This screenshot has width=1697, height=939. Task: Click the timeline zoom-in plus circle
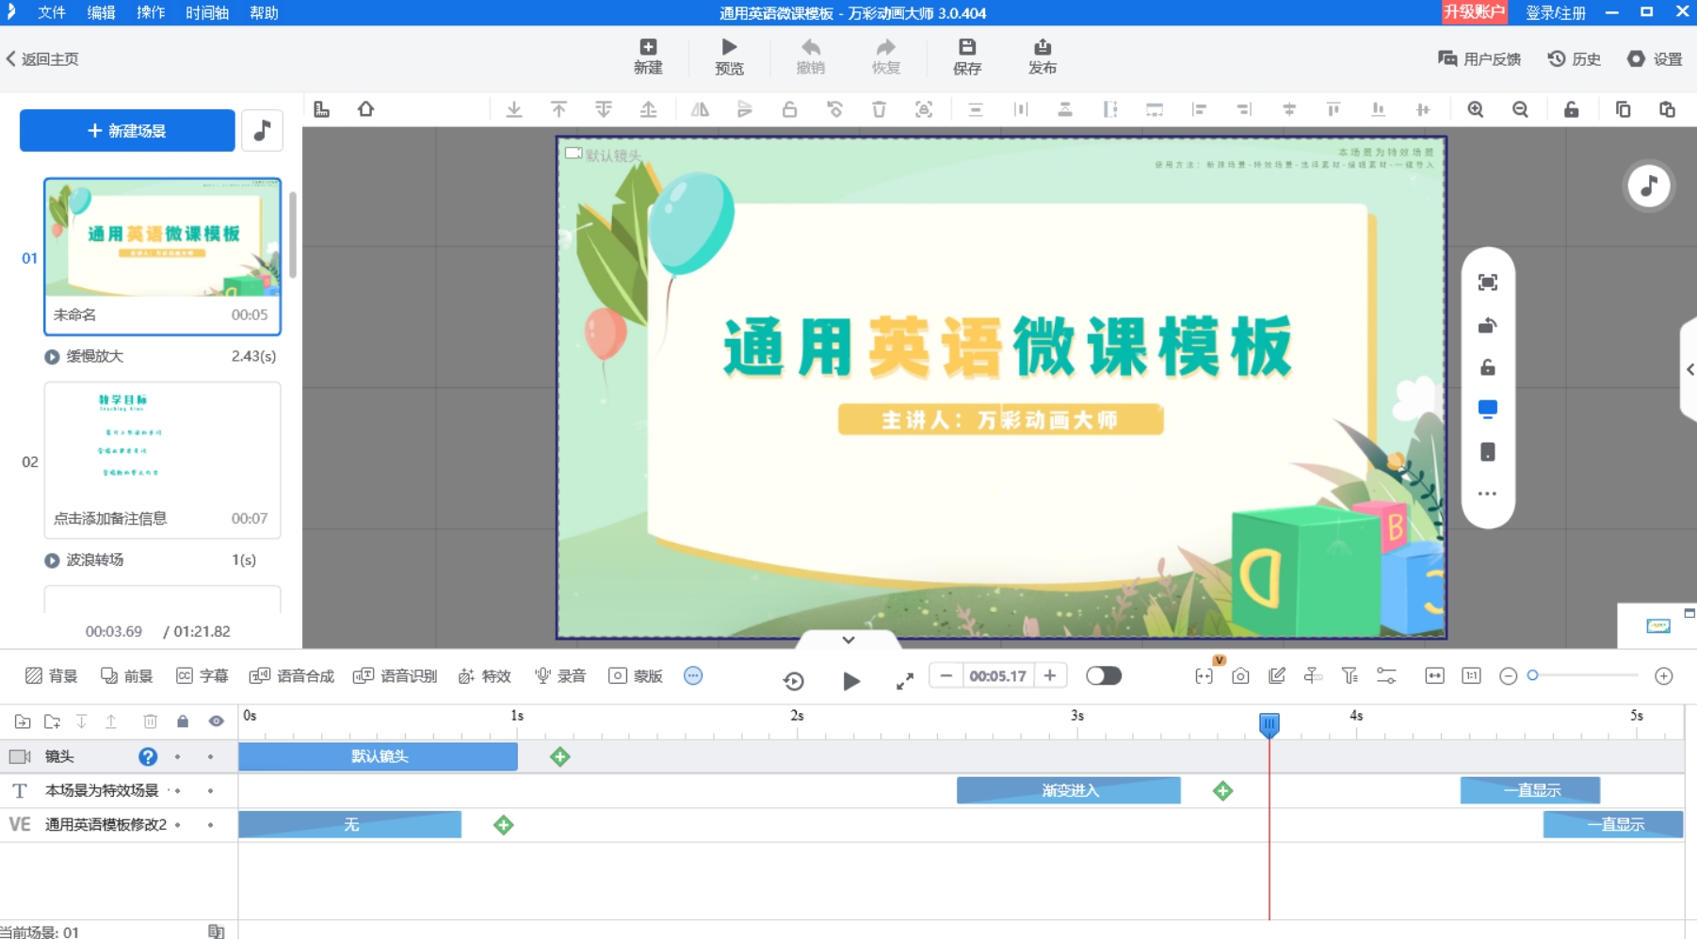tap(1664, 676)
